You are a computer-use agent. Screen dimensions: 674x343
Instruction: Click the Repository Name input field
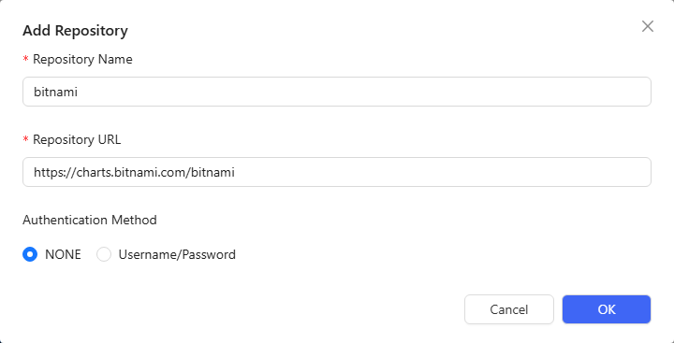pyautogui.click(x=337, y=92)
